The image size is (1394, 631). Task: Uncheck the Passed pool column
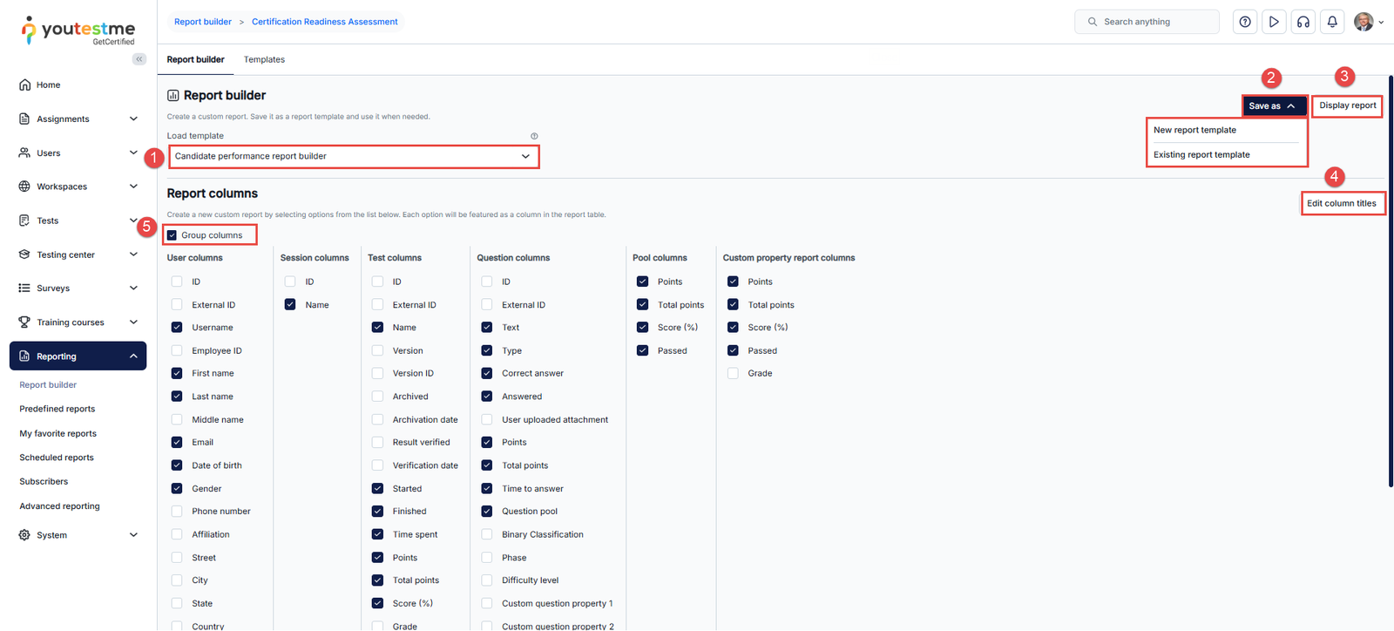(x=642, y=350)
